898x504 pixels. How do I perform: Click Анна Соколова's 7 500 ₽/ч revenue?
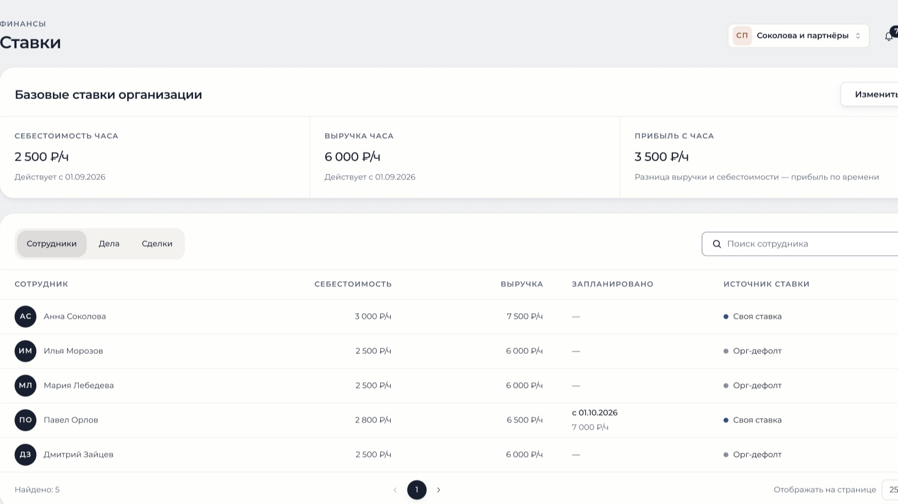525,316
